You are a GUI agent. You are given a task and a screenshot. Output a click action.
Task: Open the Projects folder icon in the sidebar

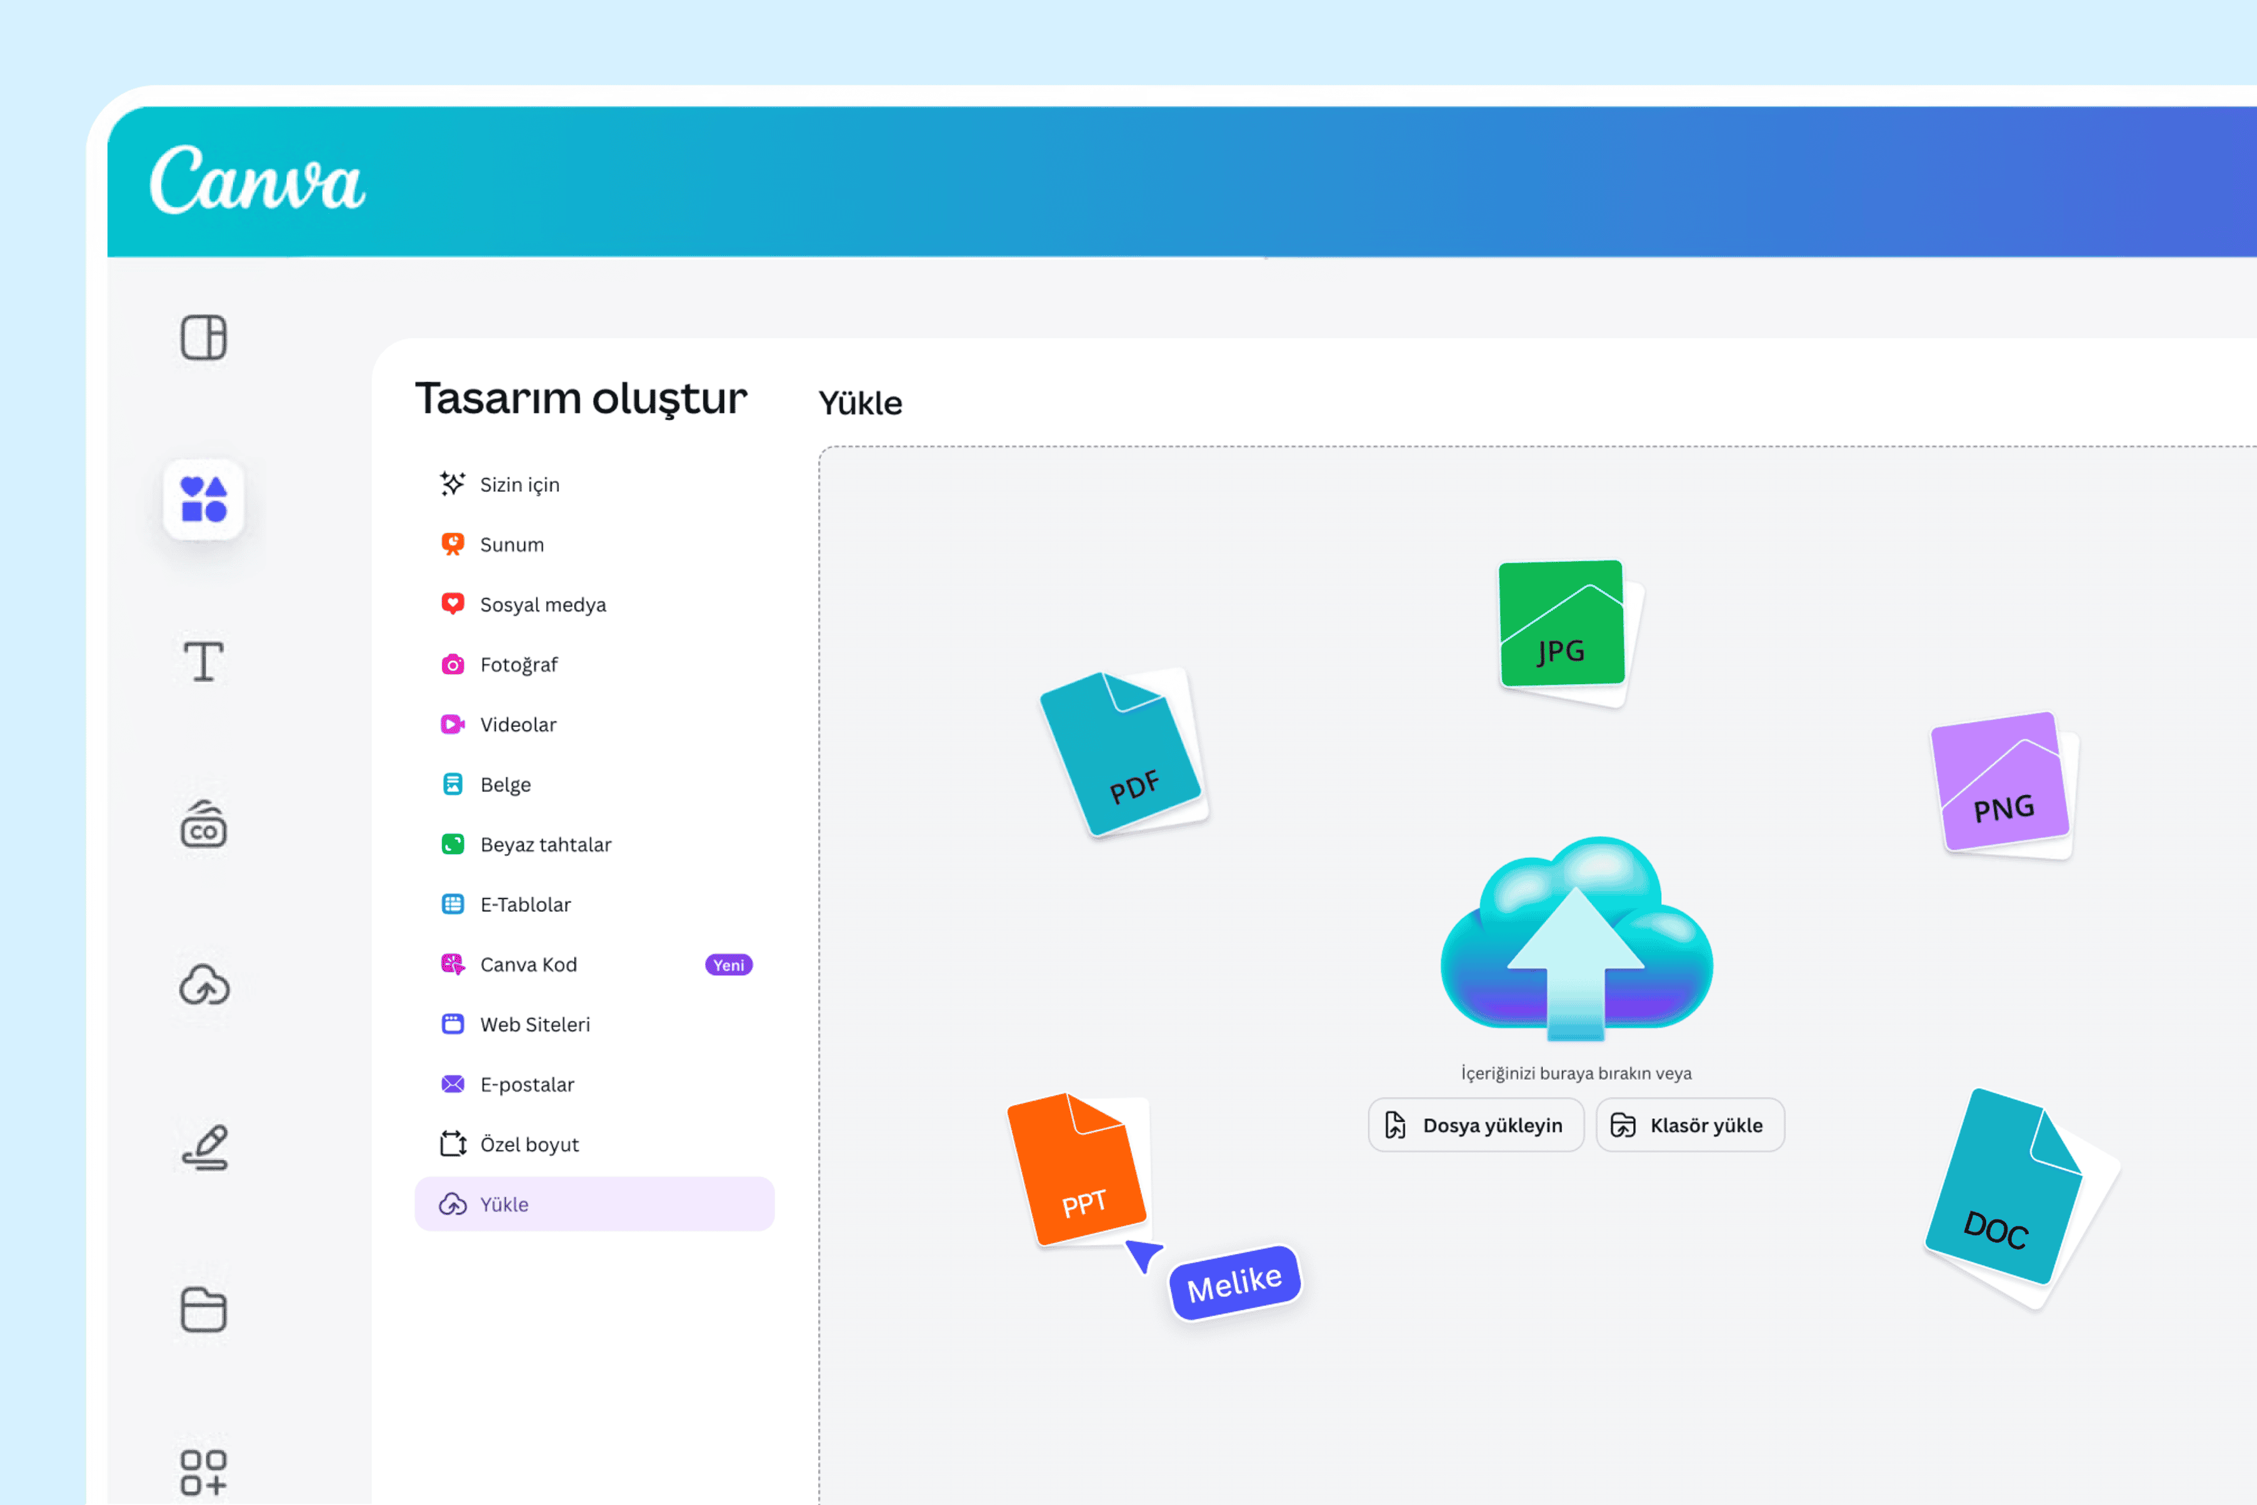coord(203,1309)
